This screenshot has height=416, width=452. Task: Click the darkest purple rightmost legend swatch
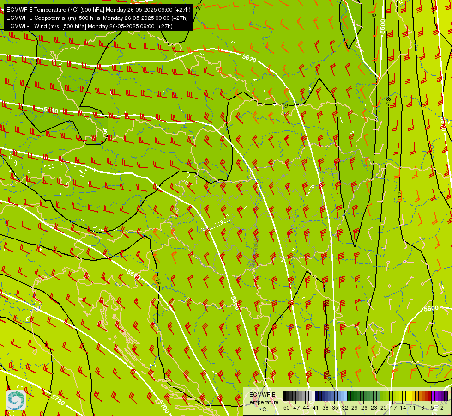click(x=446, y=396)
